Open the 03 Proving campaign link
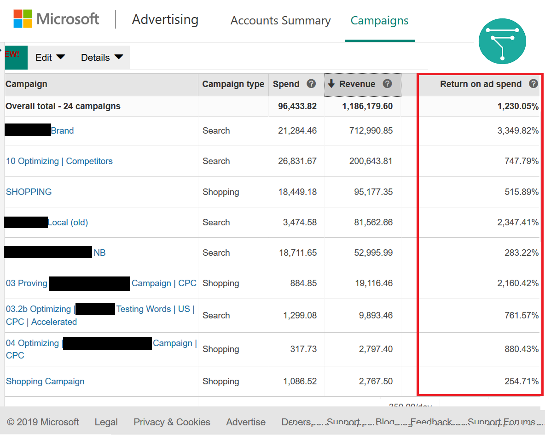The image size is (545, 435). point(101,283)
